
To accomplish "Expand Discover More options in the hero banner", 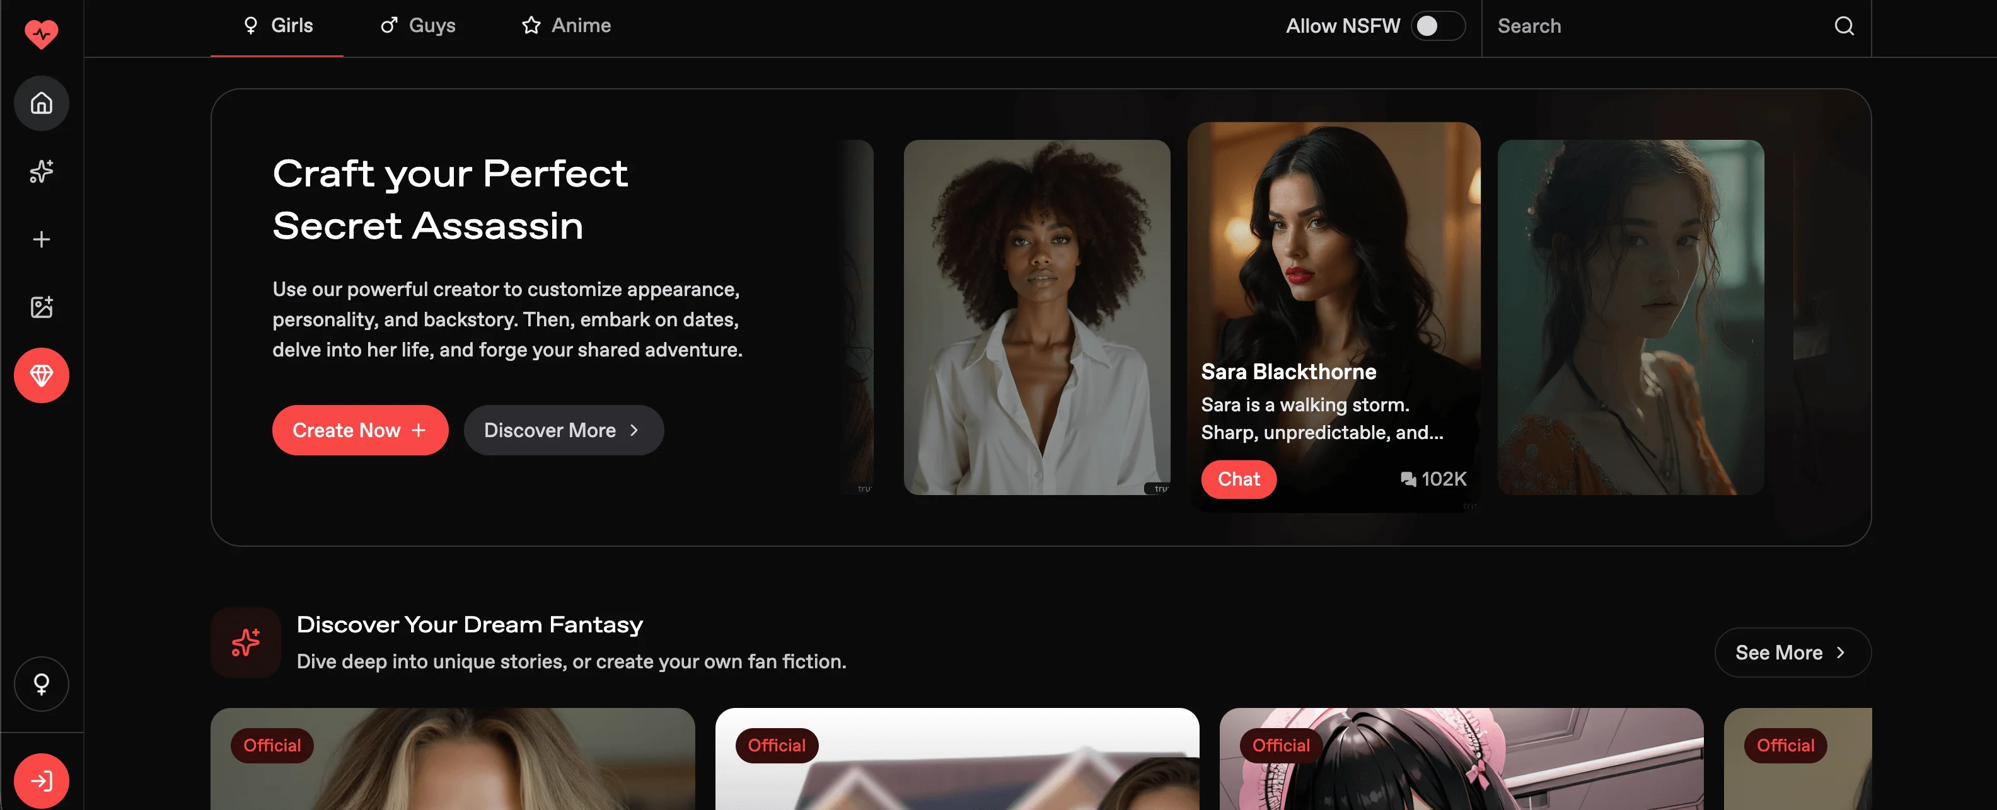I will pos(564,430).
